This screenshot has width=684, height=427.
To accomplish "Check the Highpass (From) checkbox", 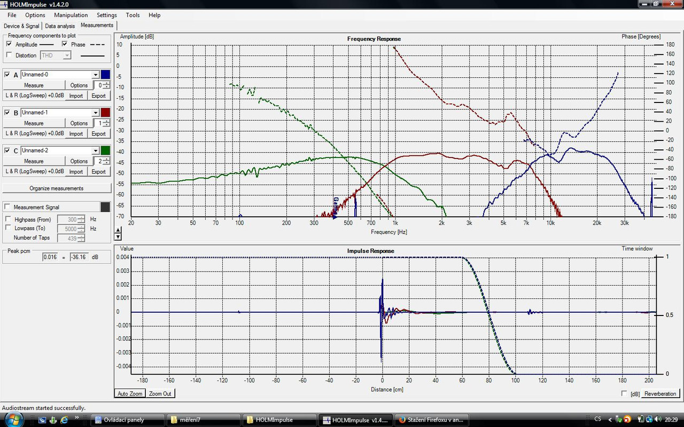I will (x=8, y=219).
